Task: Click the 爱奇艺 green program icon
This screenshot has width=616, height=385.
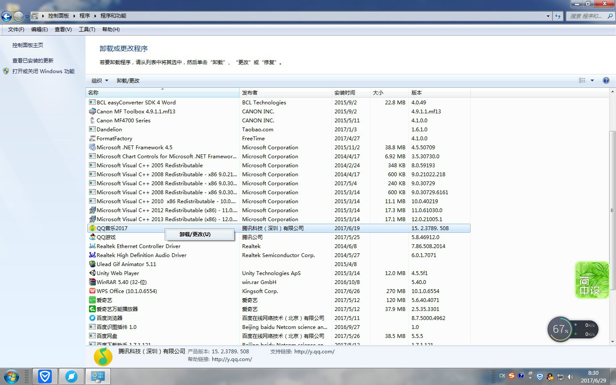Action: pos(92,300)
